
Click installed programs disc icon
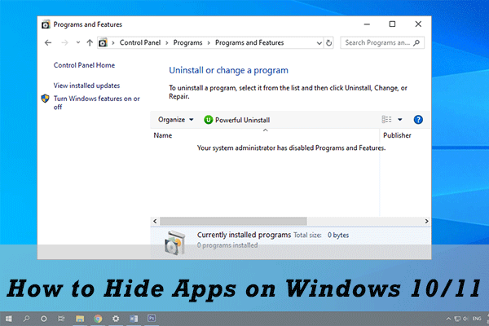(x=174, y=243)
